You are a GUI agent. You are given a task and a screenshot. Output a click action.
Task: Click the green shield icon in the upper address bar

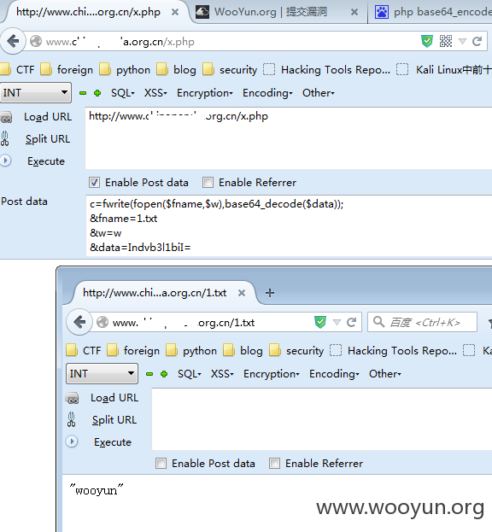[x=427, y=41]
